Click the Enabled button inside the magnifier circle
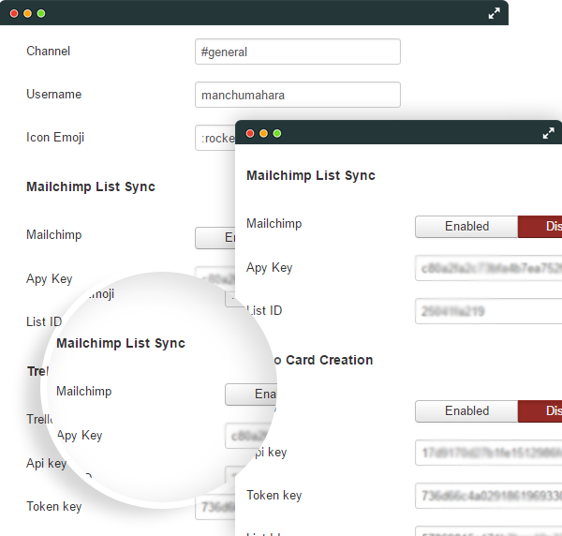Viewport: 562px width, 536px height. 251,394
